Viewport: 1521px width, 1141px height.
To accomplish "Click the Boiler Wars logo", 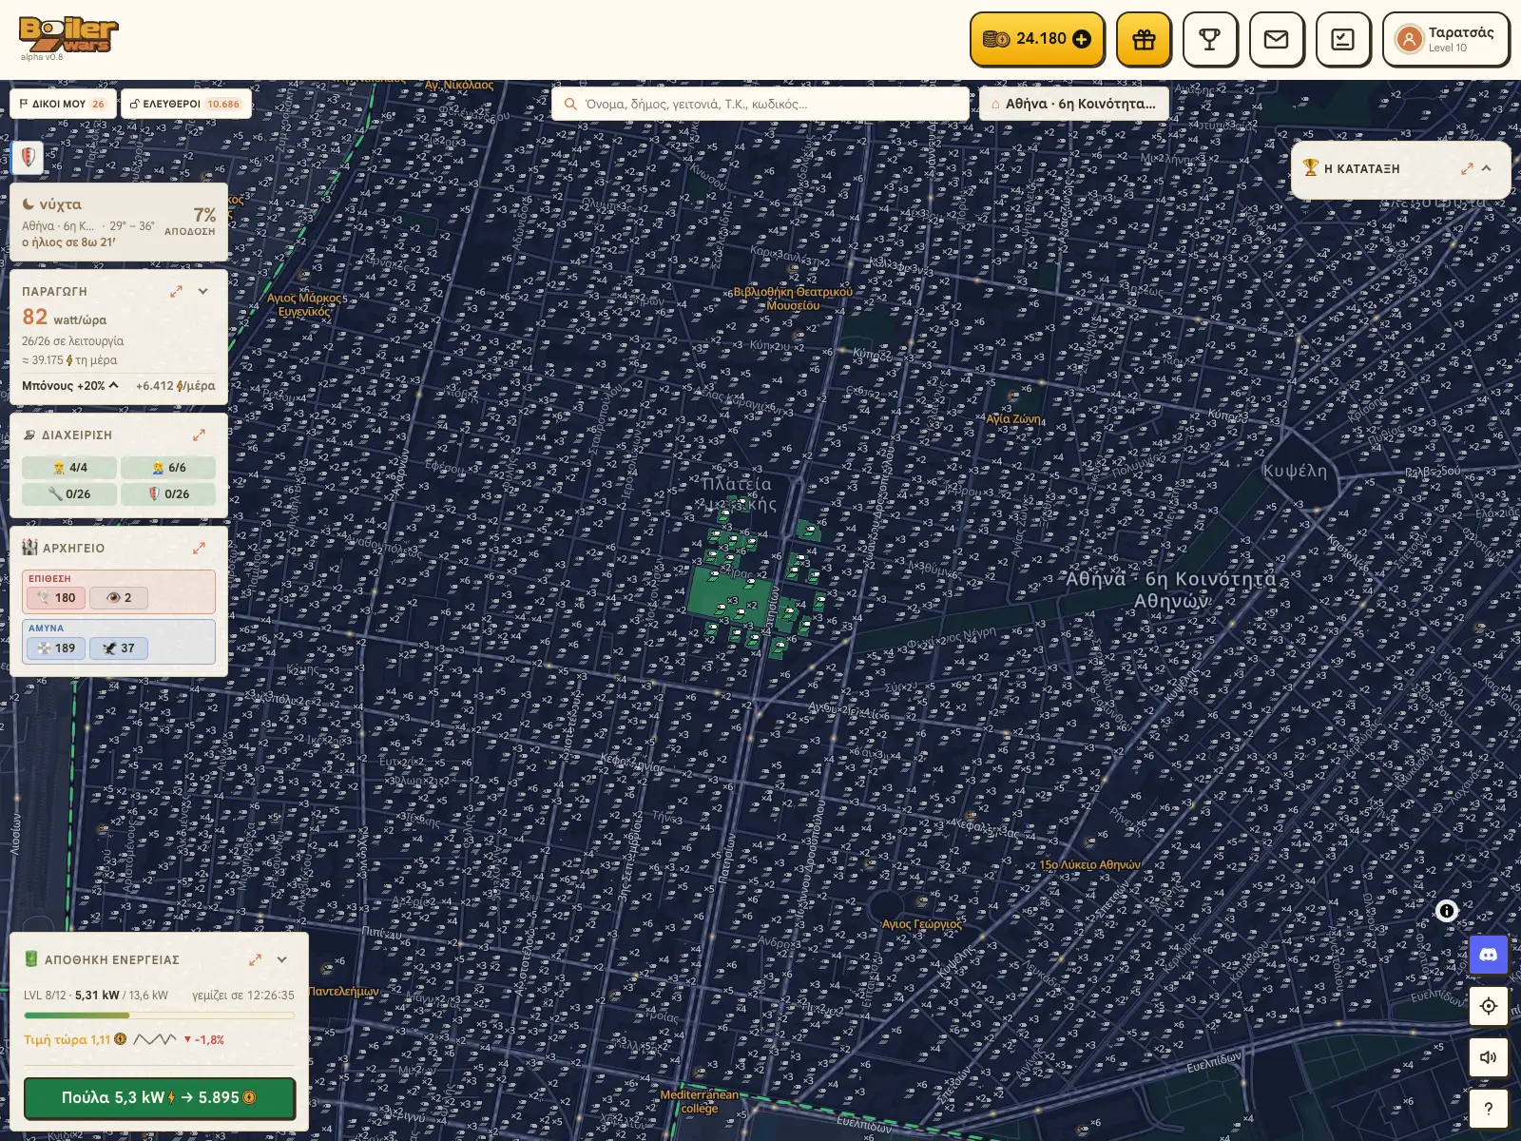I will point(68,35).
